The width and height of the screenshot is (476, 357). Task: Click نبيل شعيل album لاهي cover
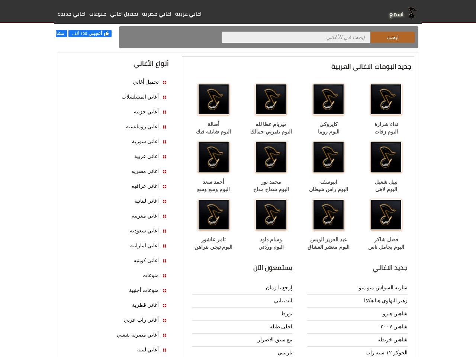point(386,157)
